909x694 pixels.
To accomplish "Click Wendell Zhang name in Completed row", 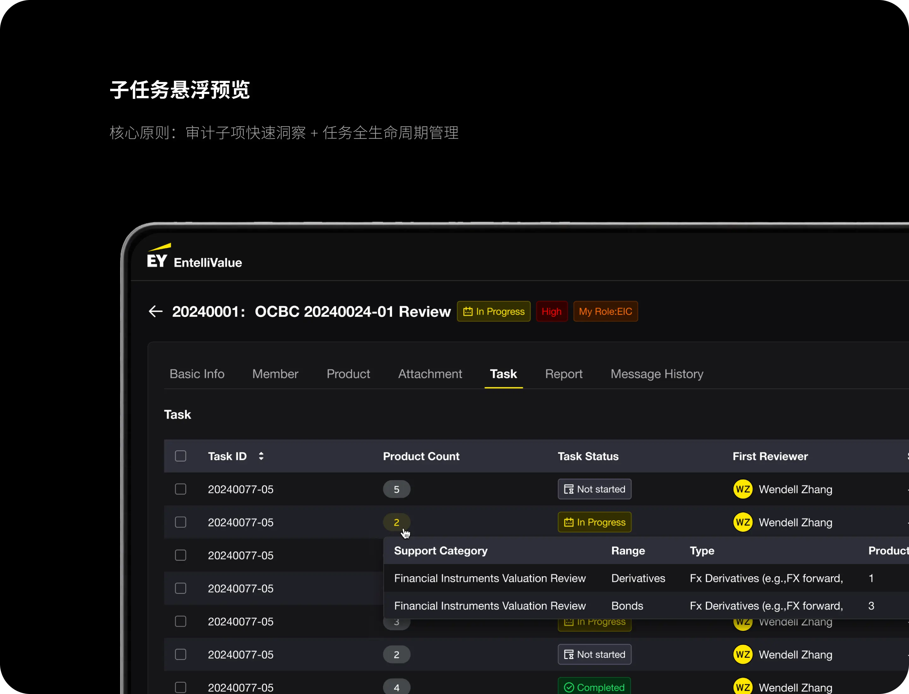I will tap(795, 687).
